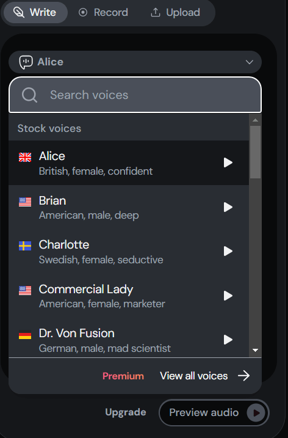Open the View all voices link
Image resolution: width=288 pixels, height=438 pixels.
(193, 376)
